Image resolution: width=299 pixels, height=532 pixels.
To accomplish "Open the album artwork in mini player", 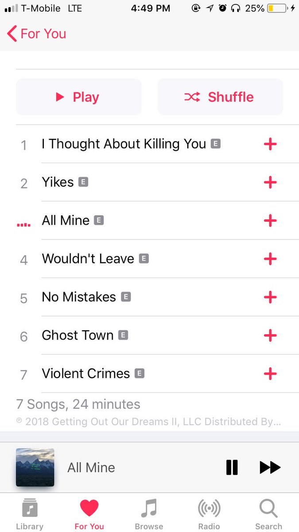I will coord(35,467).
